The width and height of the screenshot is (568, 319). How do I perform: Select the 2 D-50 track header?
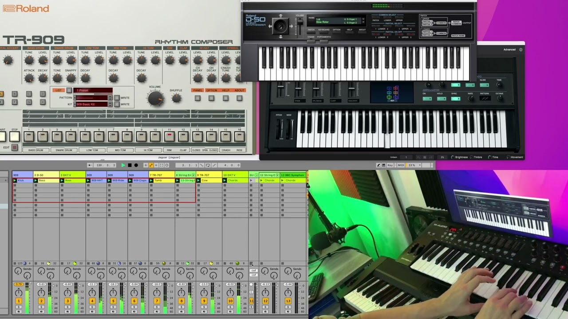point(47,175)
